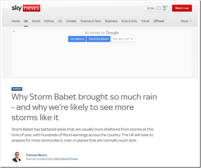Click the Sky News logo
The height and width of the screenshot is (168, 201).
26,8
